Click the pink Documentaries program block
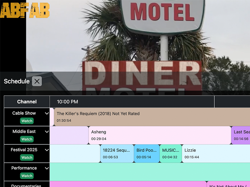The width and height of the screenshot is (250, 187). point(128,184)
